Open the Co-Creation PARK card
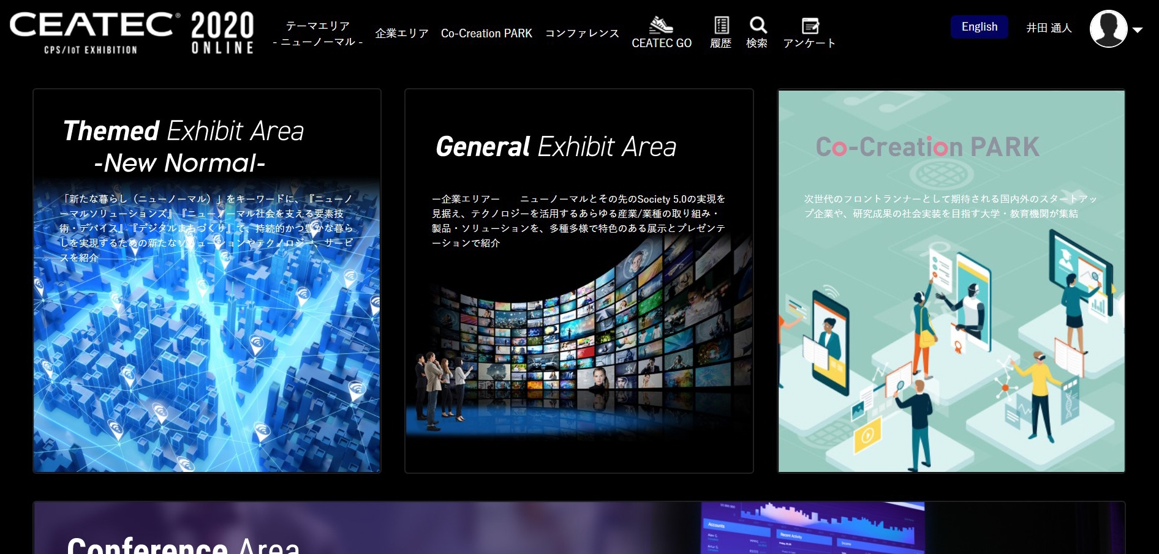 [951, 281]
